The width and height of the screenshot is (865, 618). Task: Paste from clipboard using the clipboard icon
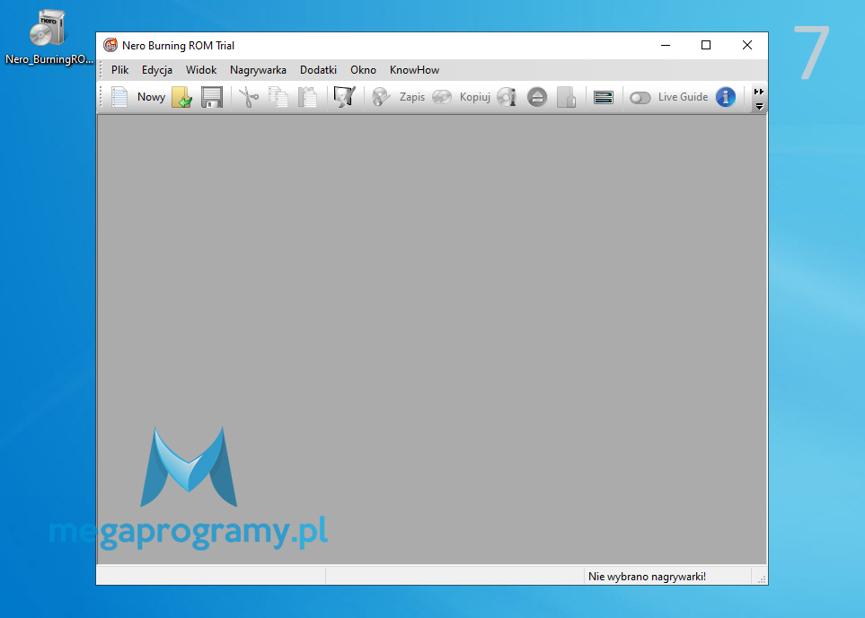[307, 97]
